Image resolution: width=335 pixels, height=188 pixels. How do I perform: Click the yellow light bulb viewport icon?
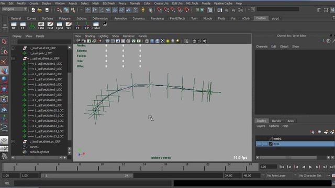tap(167, 41)
